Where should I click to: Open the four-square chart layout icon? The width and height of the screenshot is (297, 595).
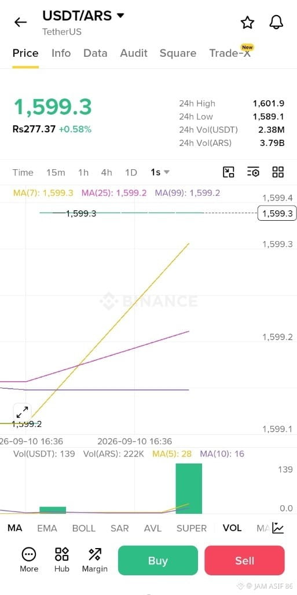[278, 172]
